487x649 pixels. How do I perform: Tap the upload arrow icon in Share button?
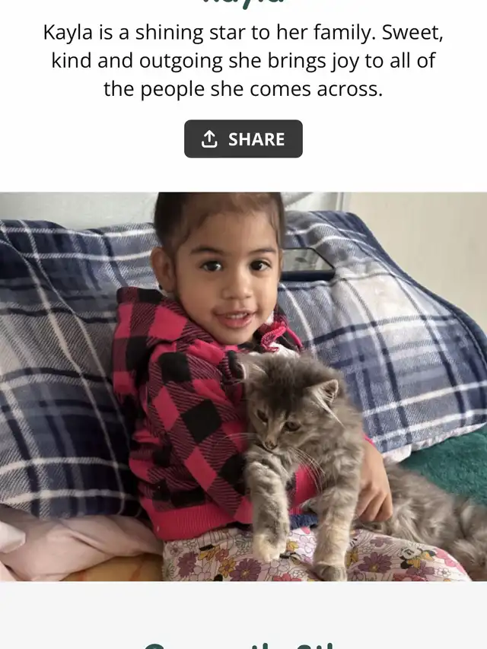[209, 139]
